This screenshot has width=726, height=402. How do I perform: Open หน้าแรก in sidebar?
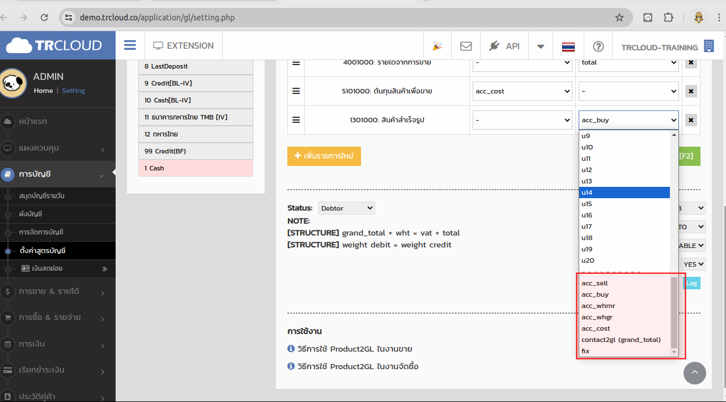[58, 122]
